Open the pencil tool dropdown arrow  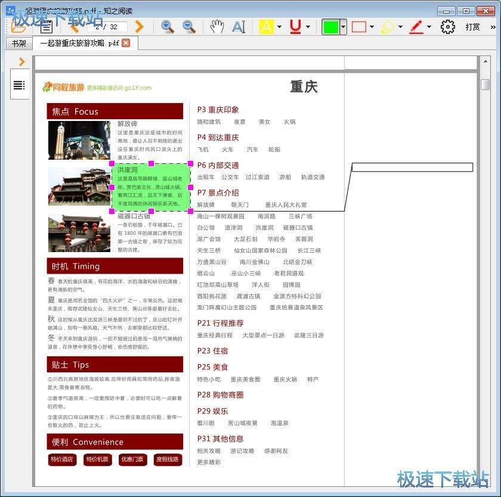click(429, 27)
